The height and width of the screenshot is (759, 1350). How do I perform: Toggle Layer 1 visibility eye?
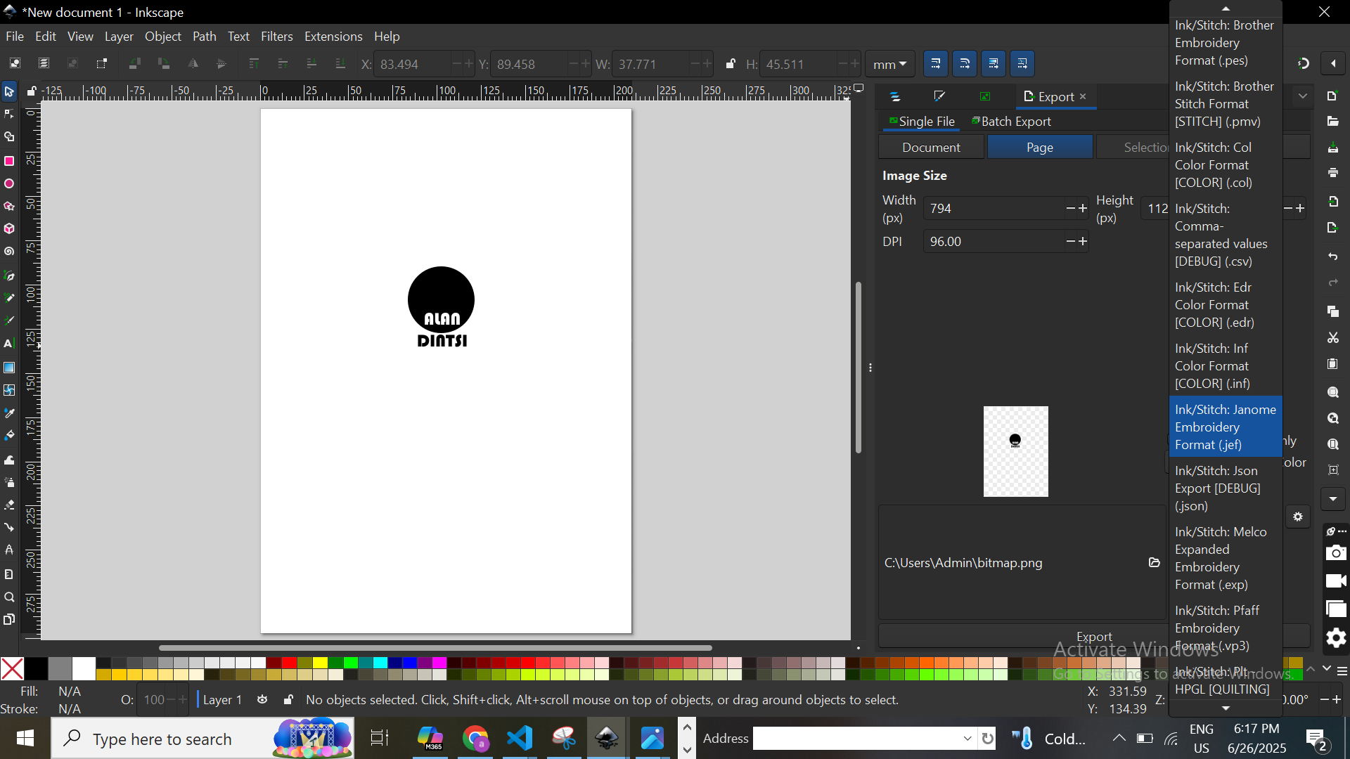pyautogui.click(x=262, y=700)
